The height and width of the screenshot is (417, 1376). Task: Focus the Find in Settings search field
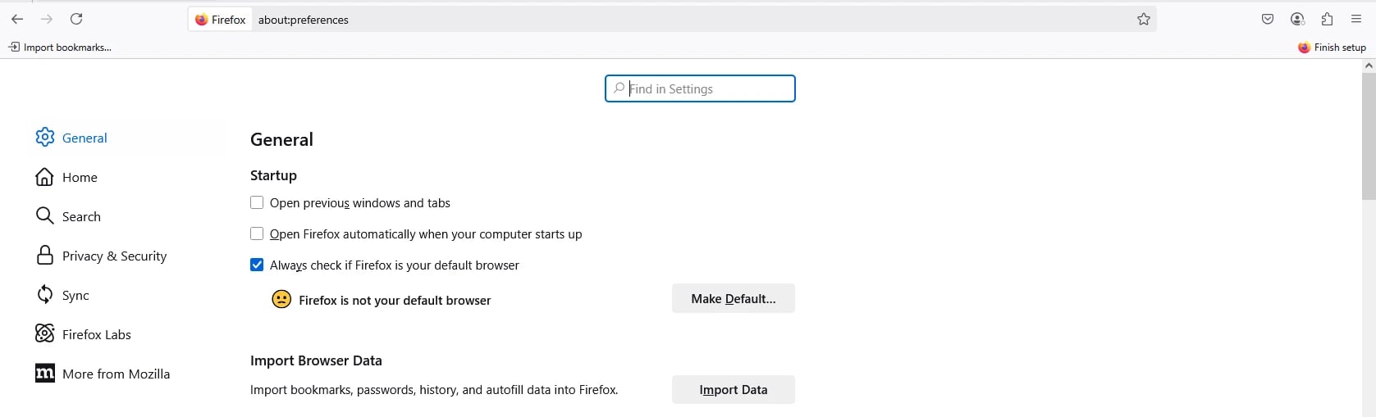[700, 88]
